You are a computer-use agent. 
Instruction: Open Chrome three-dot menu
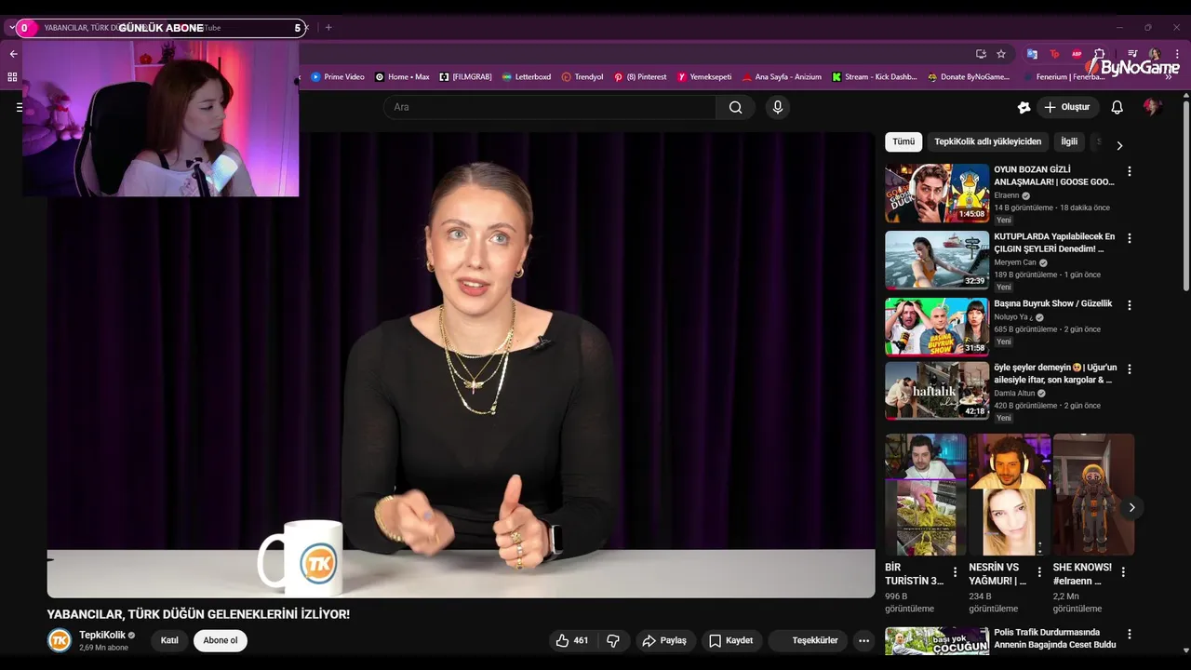(x=1177, y=54)
